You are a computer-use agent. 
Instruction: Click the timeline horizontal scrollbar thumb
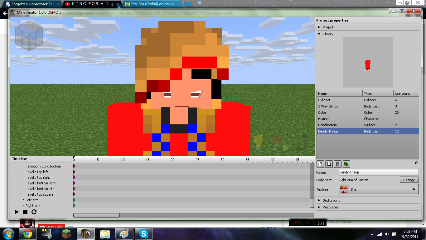pyautogui.click(x=96, y=215)
